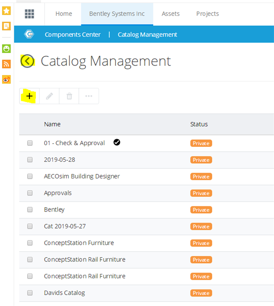The image size is (274, 306).
Task: Click Private badge for Davids Catalog
Action: click(201, 293)
